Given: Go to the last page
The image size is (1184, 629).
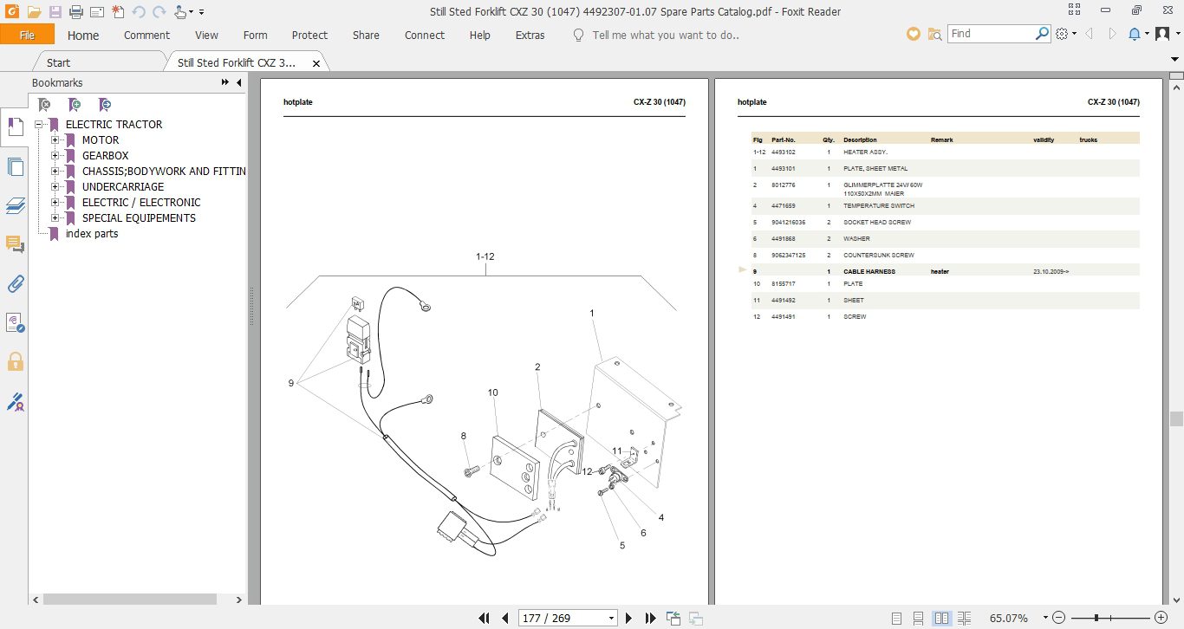Looking at the screenshot, I should pos(650,618).
